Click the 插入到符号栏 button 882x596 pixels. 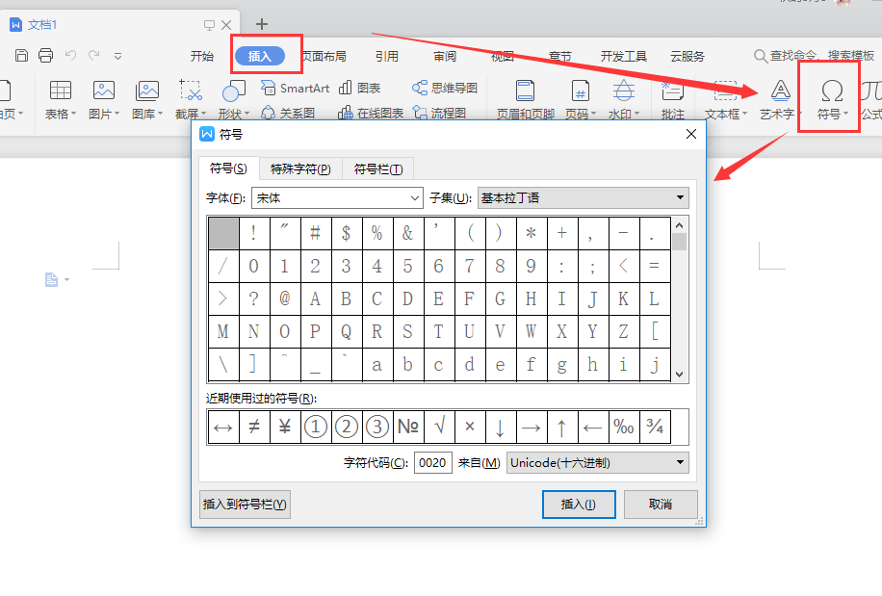[x=245, y=504]
